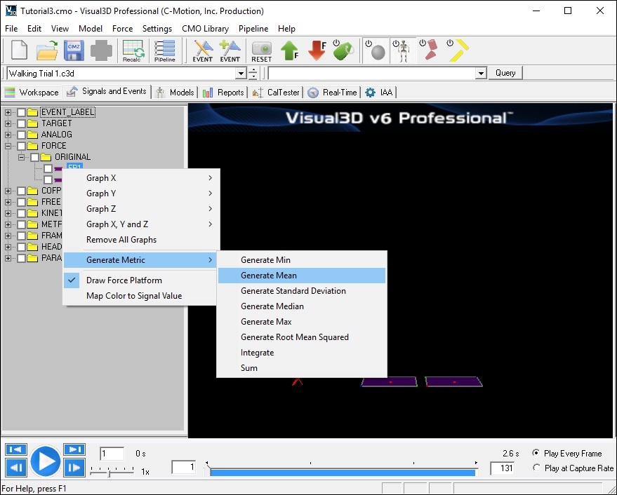The width and height of the screenshot is (617, 495).
Task: Collapse the FORCE folder tree node
Action: click(8, 146)
